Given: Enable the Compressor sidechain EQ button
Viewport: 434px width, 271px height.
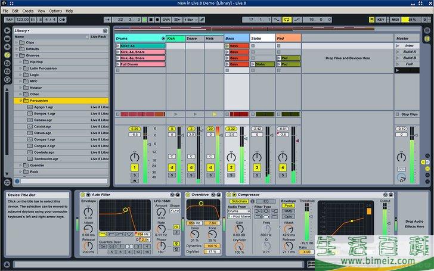Looking at the screenshot, I should point(266,201).
